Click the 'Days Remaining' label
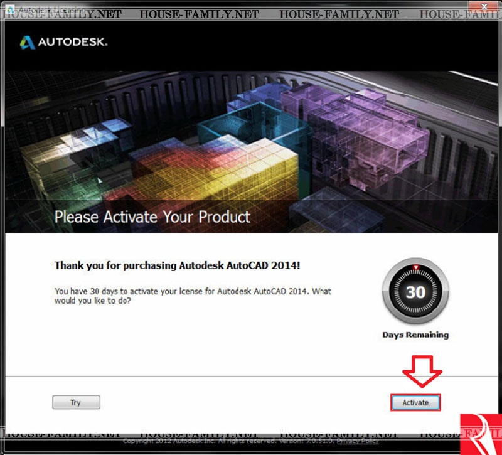The image size is (502, 455). [x=415, y=335]
